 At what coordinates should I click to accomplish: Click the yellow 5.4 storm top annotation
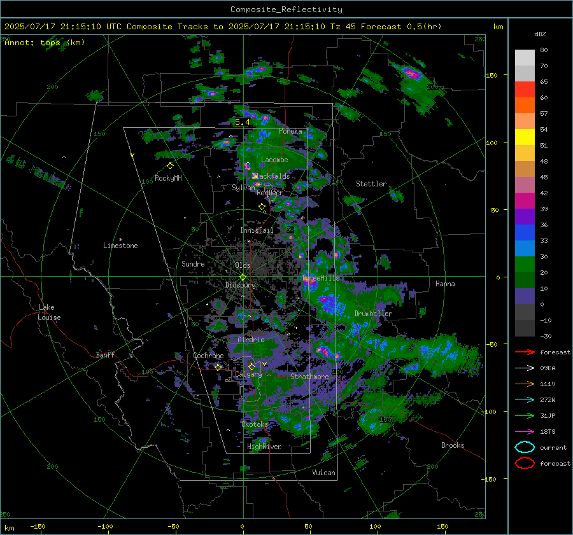click(x=243, y=122)
